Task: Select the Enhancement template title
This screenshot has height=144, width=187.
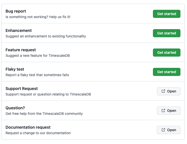Action: [19, 30]
